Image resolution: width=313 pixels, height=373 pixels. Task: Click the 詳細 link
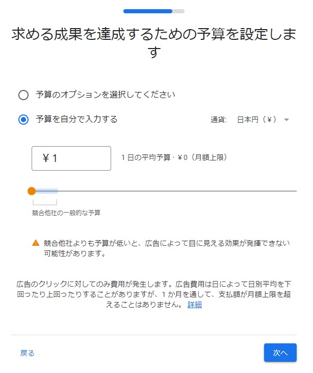195,305
